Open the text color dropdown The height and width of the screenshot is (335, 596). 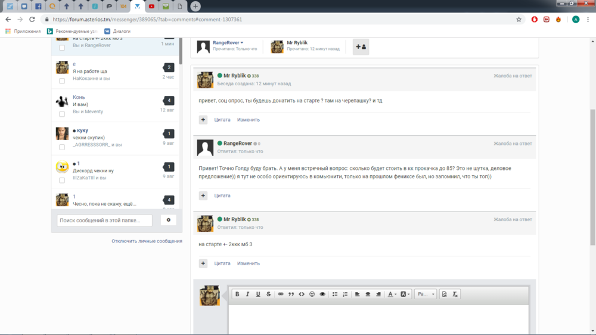coord(392,294)
